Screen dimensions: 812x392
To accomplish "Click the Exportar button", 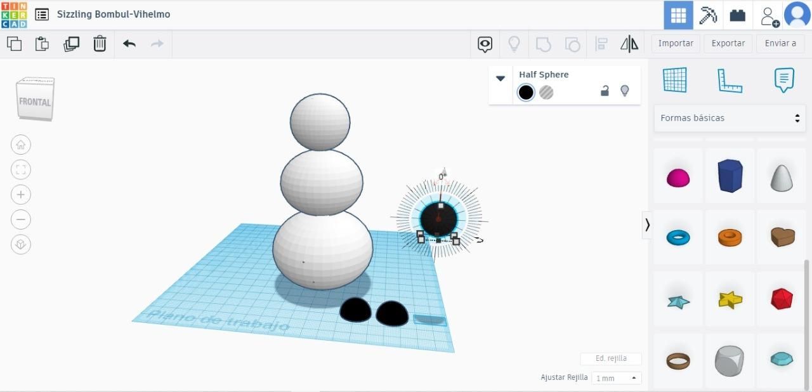I will [728, 43].
